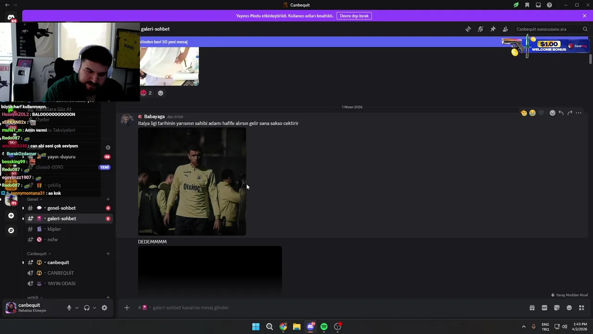Viewport: 593px width, 334px height.
Task: Add a server plus button
Action: [x=11, y=216]
